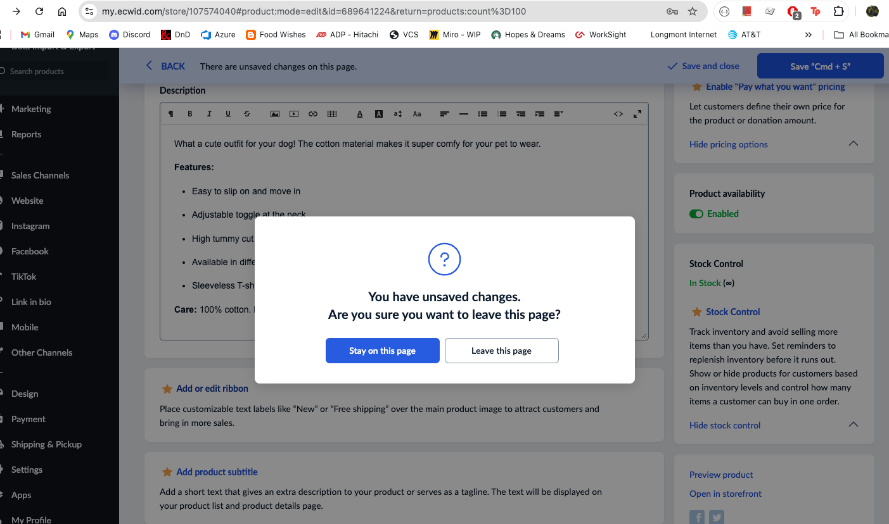Viewport: 889px width, 524px height.
Task: Click the insert link icon
Action: 313,114
